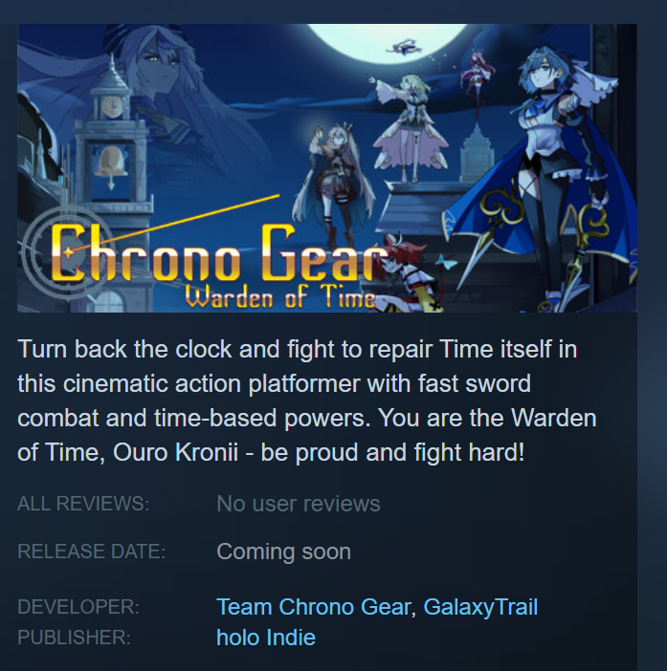Select the Warden of Time subtitle text

(x=280, y=296)
